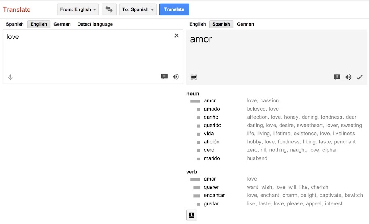Select German as source language
369x224 pixels.
[62, 24]
